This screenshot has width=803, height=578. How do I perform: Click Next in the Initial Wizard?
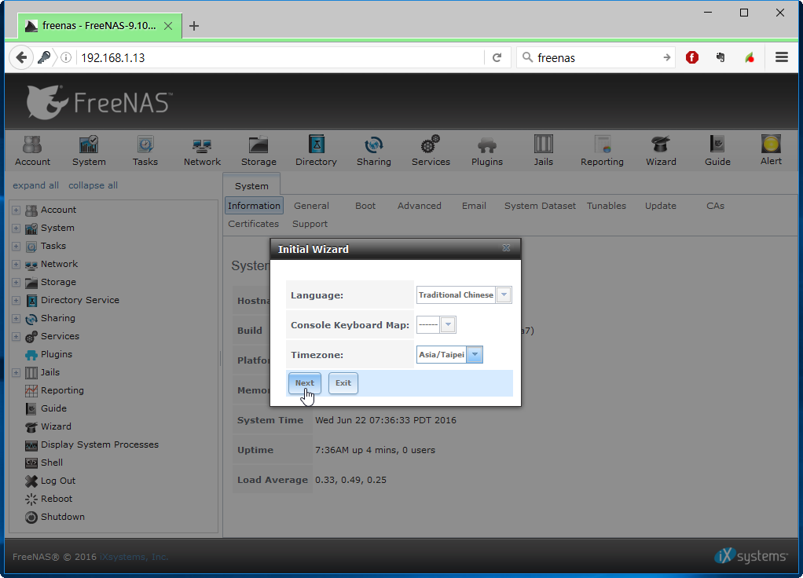pyautogui.click(x=305, y=383)
